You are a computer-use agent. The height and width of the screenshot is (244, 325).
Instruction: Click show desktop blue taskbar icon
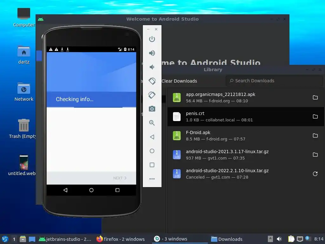point(32,239)
